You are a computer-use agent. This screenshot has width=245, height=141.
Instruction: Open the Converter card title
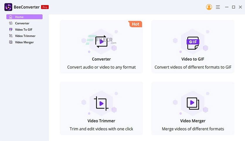[101, 59]
